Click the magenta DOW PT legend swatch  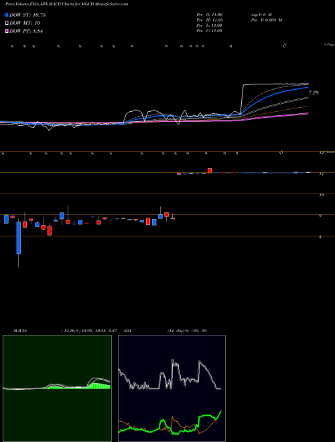tap(7, 31)
